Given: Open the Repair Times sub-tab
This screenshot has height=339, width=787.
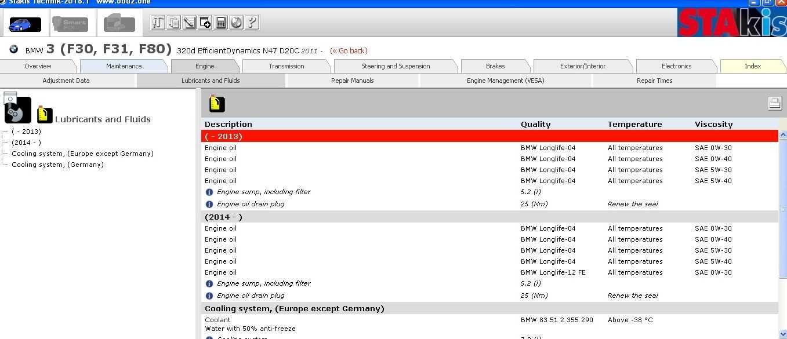Looking at the screenshot, I should pos(655,81).
